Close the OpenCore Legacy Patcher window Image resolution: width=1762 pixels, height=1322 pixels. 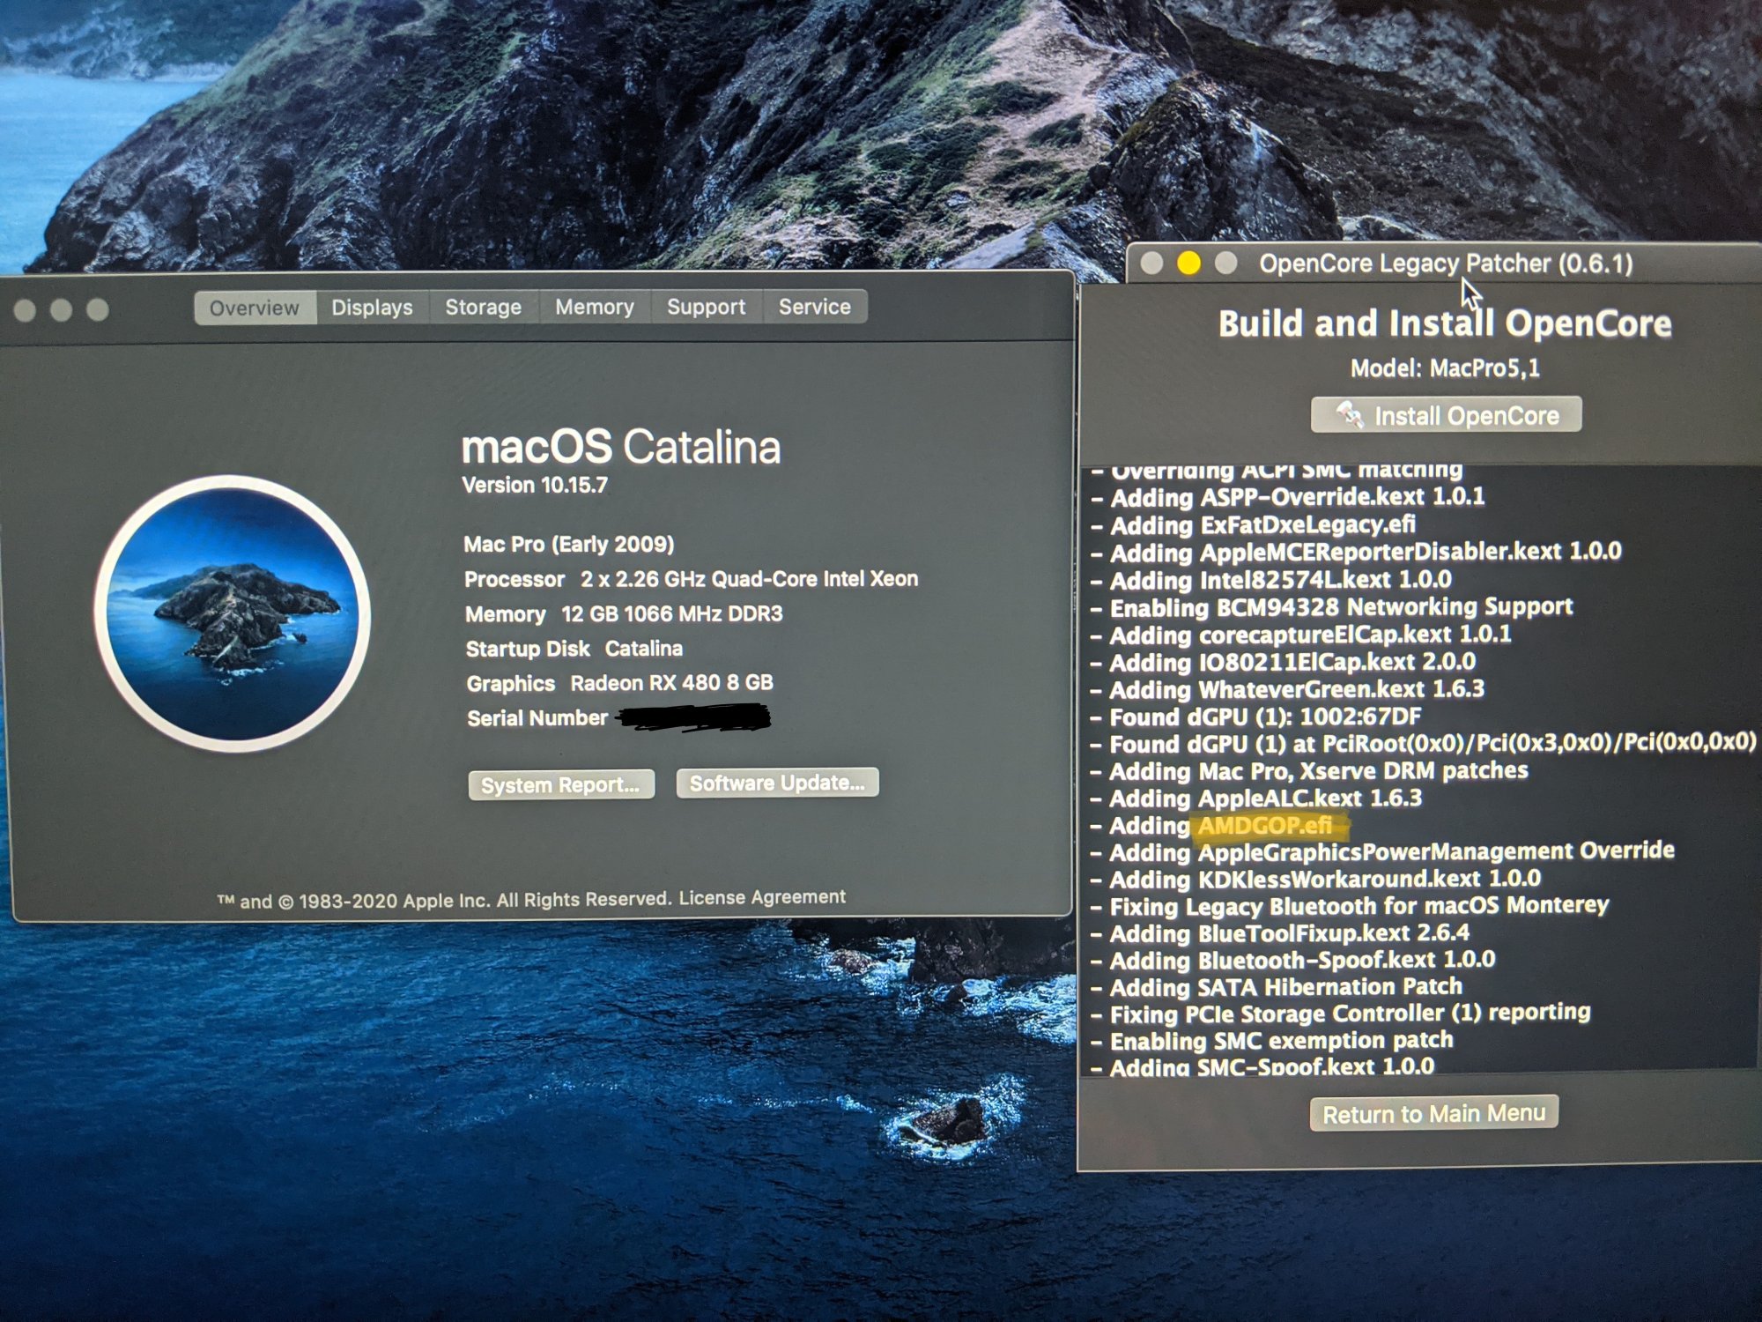click(x=1151, y=264)
